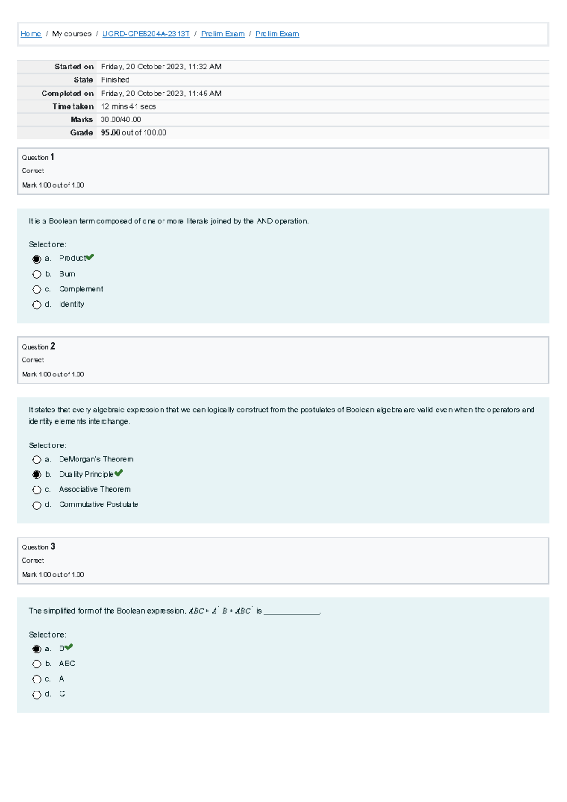This screenshot has width=567, height=802.
Task: Select the Duality Principle radio button
Action: tap(37, 475)
